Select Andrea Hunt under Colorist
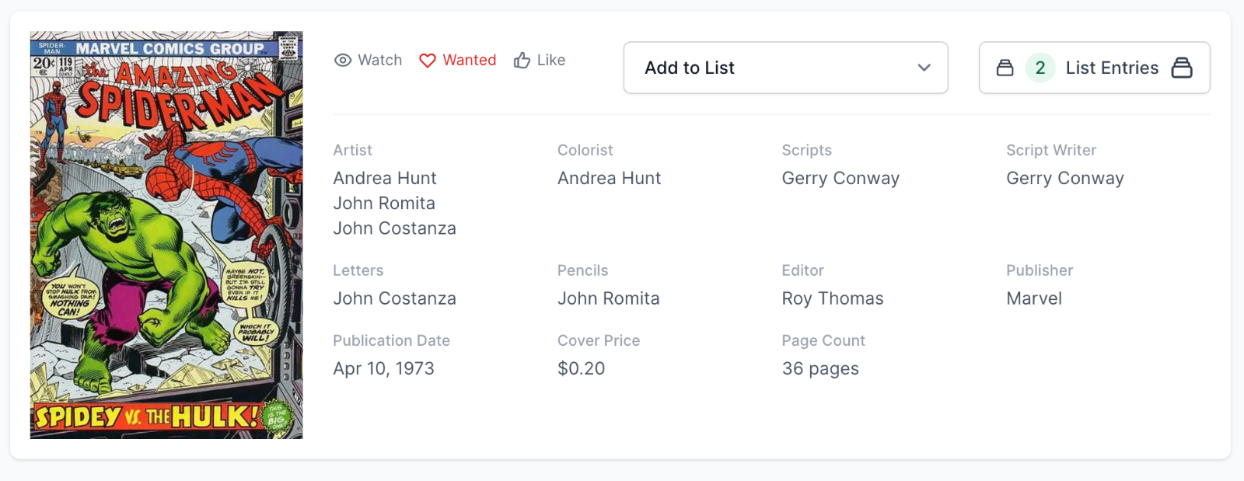The width and height of the screenshot is (1244, 481). (x=609, y=178)
